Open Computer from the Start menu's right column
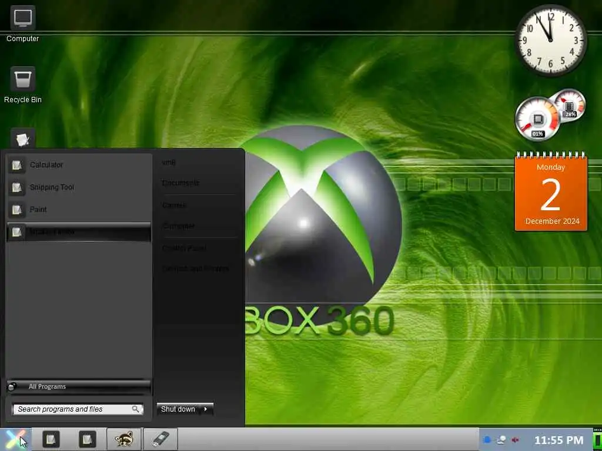 point(179,226)
